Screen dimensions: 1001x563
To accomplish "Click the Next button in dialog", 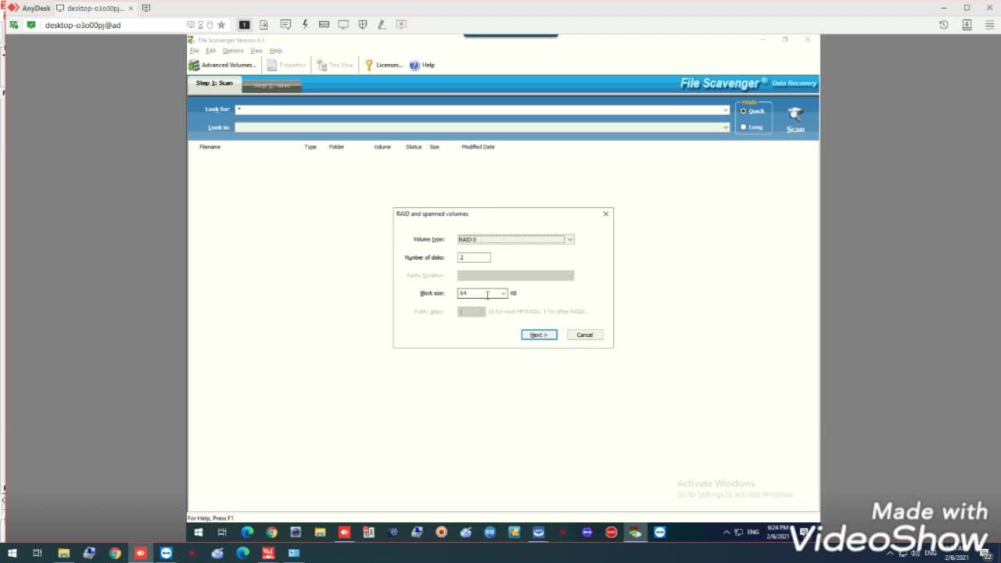I will 539,335.
